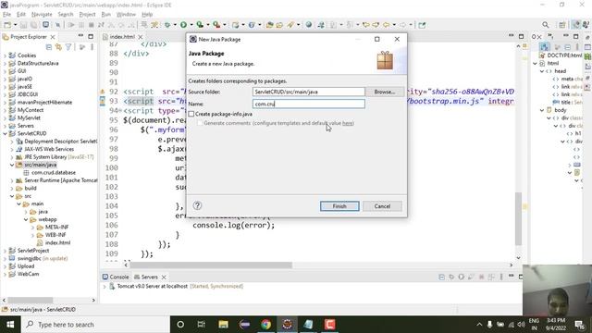Expand the JRE System Library node
Image resolution: width=592 pixels, height=333 pixels.
point(12,157)
